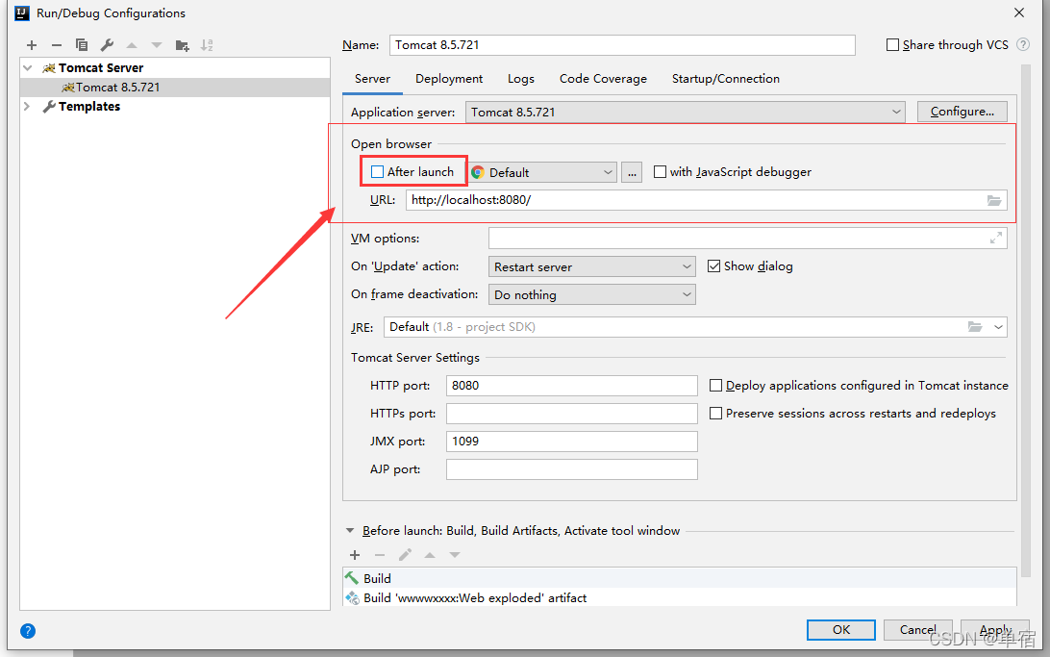Uncheck the Show dialog checkbox

click(x=713, y=265)
